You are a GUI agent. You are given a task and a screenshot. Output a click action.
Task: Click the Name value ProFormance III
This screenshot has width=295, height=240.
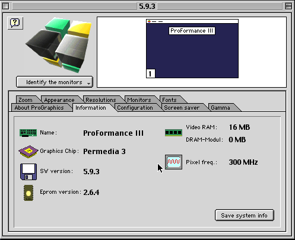click(113, 133)
